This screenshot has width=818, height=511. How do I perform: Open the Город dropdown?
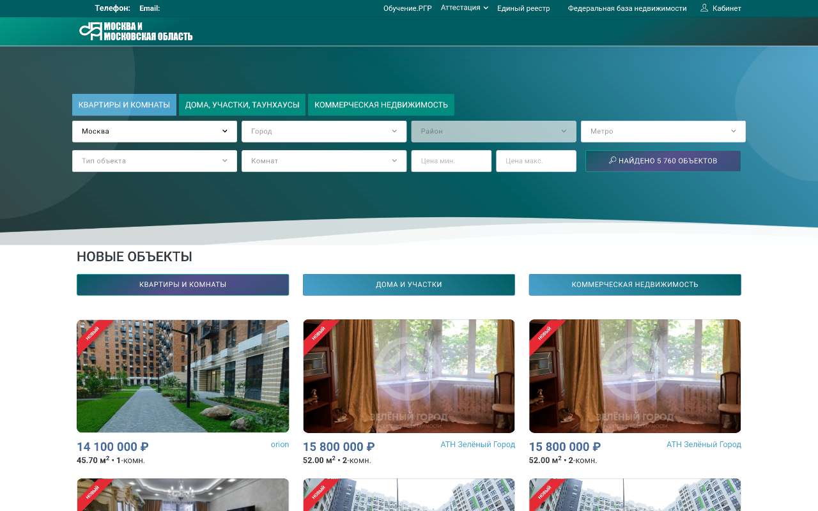click(x=324, y=132)
